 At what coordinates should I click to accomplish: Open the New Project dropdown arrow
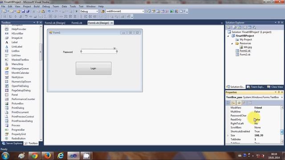[8, 11]
